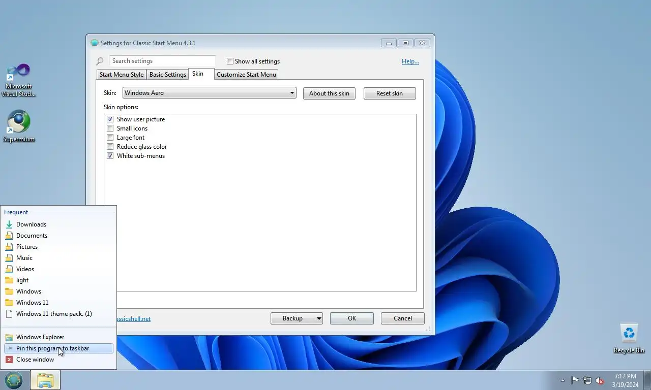
Task: Click the taskbar clock showing 7:12 PM
Action: (x=625, y=380)
